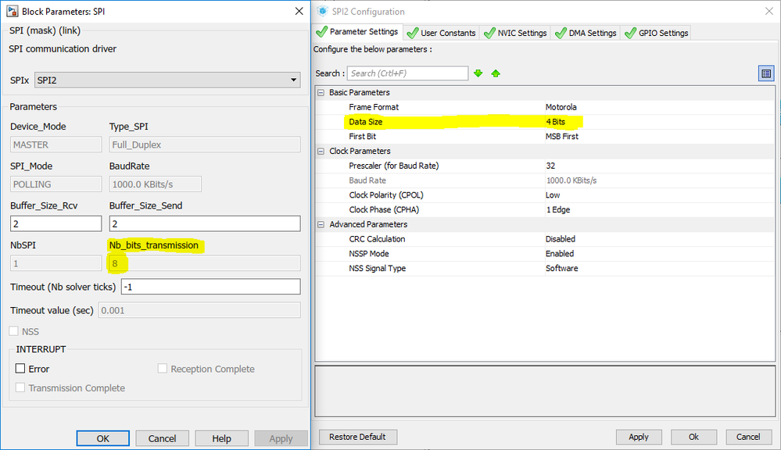Collapse the Basic Parameters section

tap(321, 93)
